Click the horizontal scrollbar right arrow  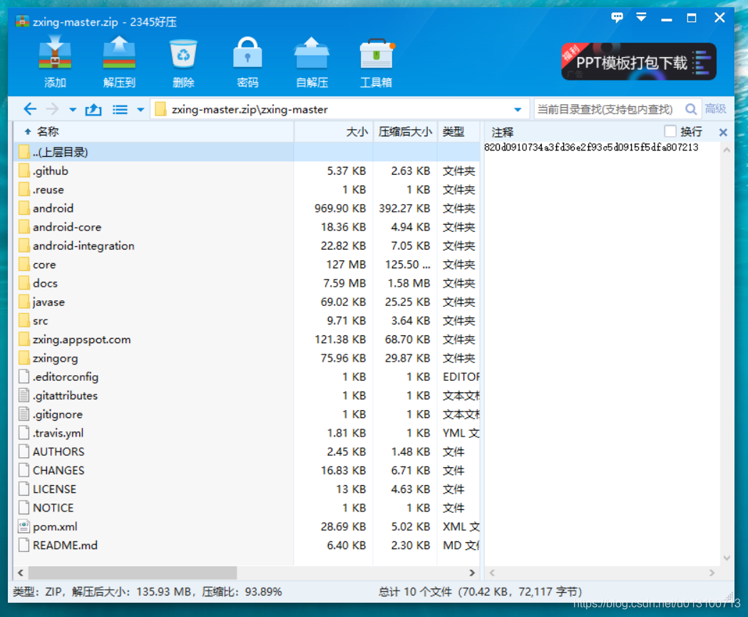472,573
